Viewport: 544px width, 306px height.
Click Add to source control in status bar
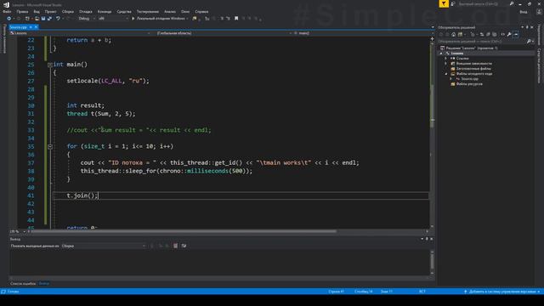pyautogui.click(x=502, y=292)
